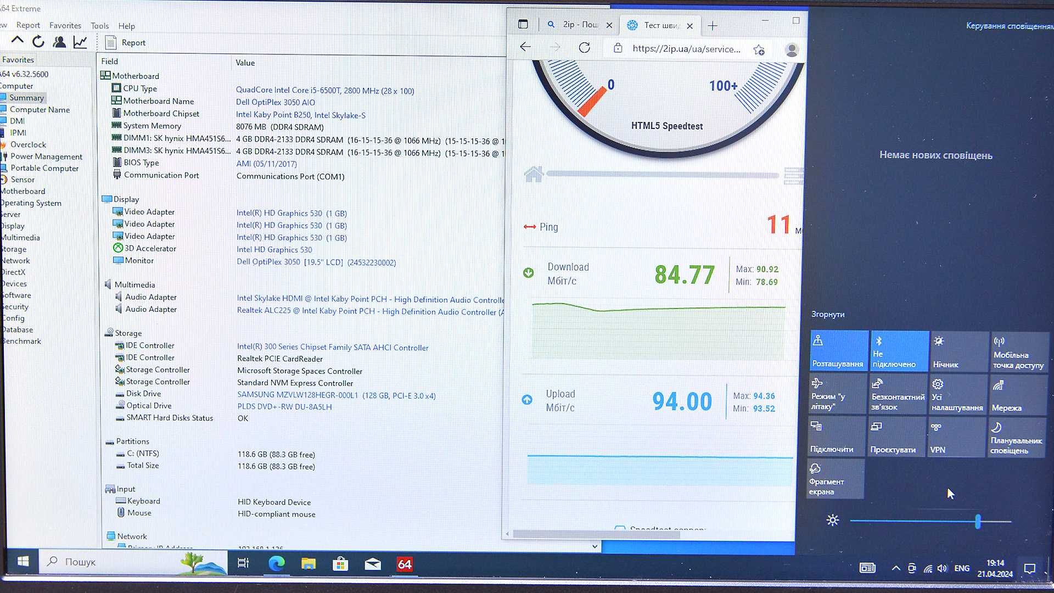Viewport: 1054px width, 593px height.
Task: Toggle the VPN tile
Action: [x=957, y=437]
